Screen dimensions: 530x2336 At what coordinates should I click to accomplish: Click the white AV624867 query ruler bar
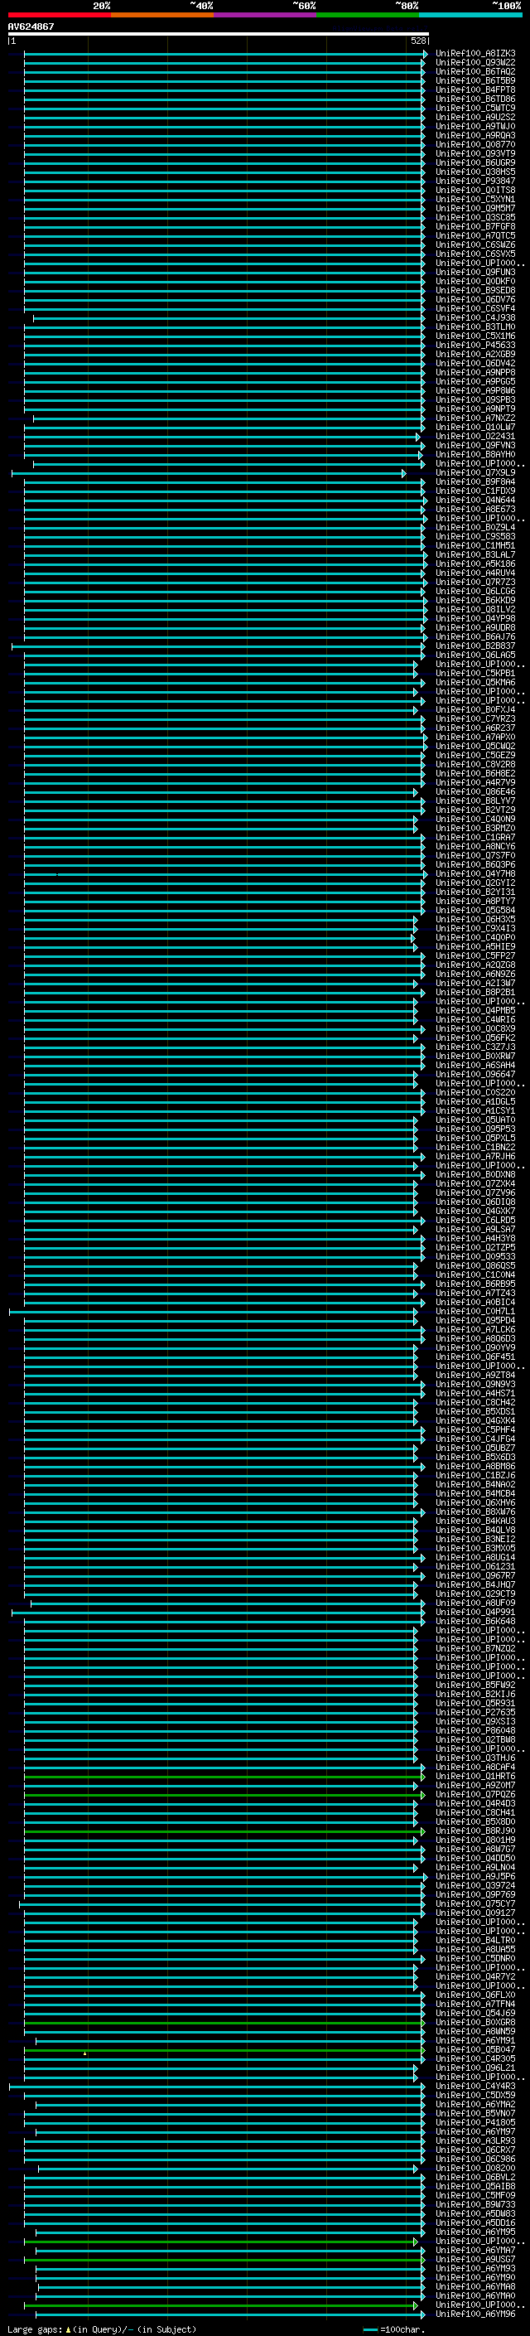219,33
